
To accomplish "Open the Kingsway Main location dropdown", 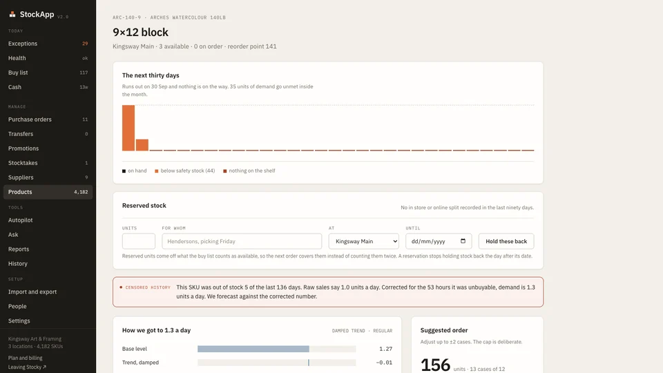I will [364, 241].
